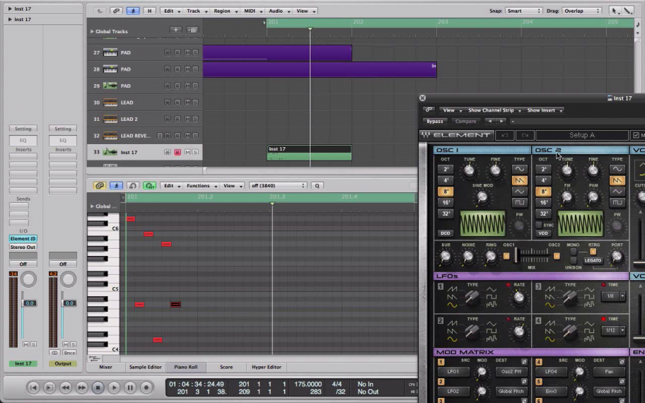Click previous setting arrow in plugin header

tap(489, 122)
